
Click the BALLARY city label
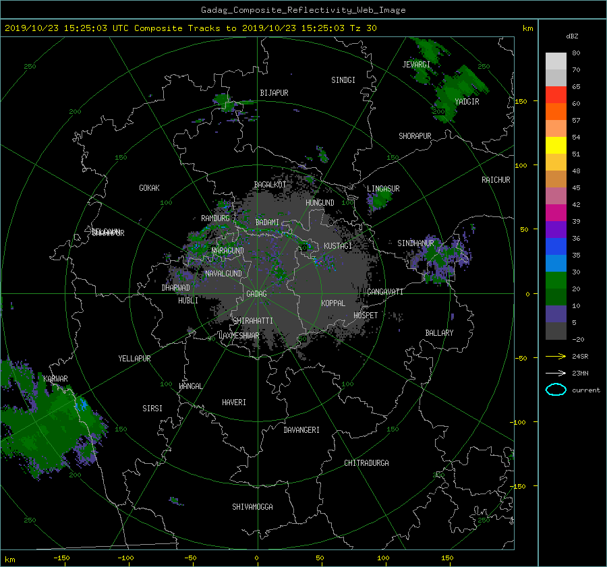pos(439,333)
